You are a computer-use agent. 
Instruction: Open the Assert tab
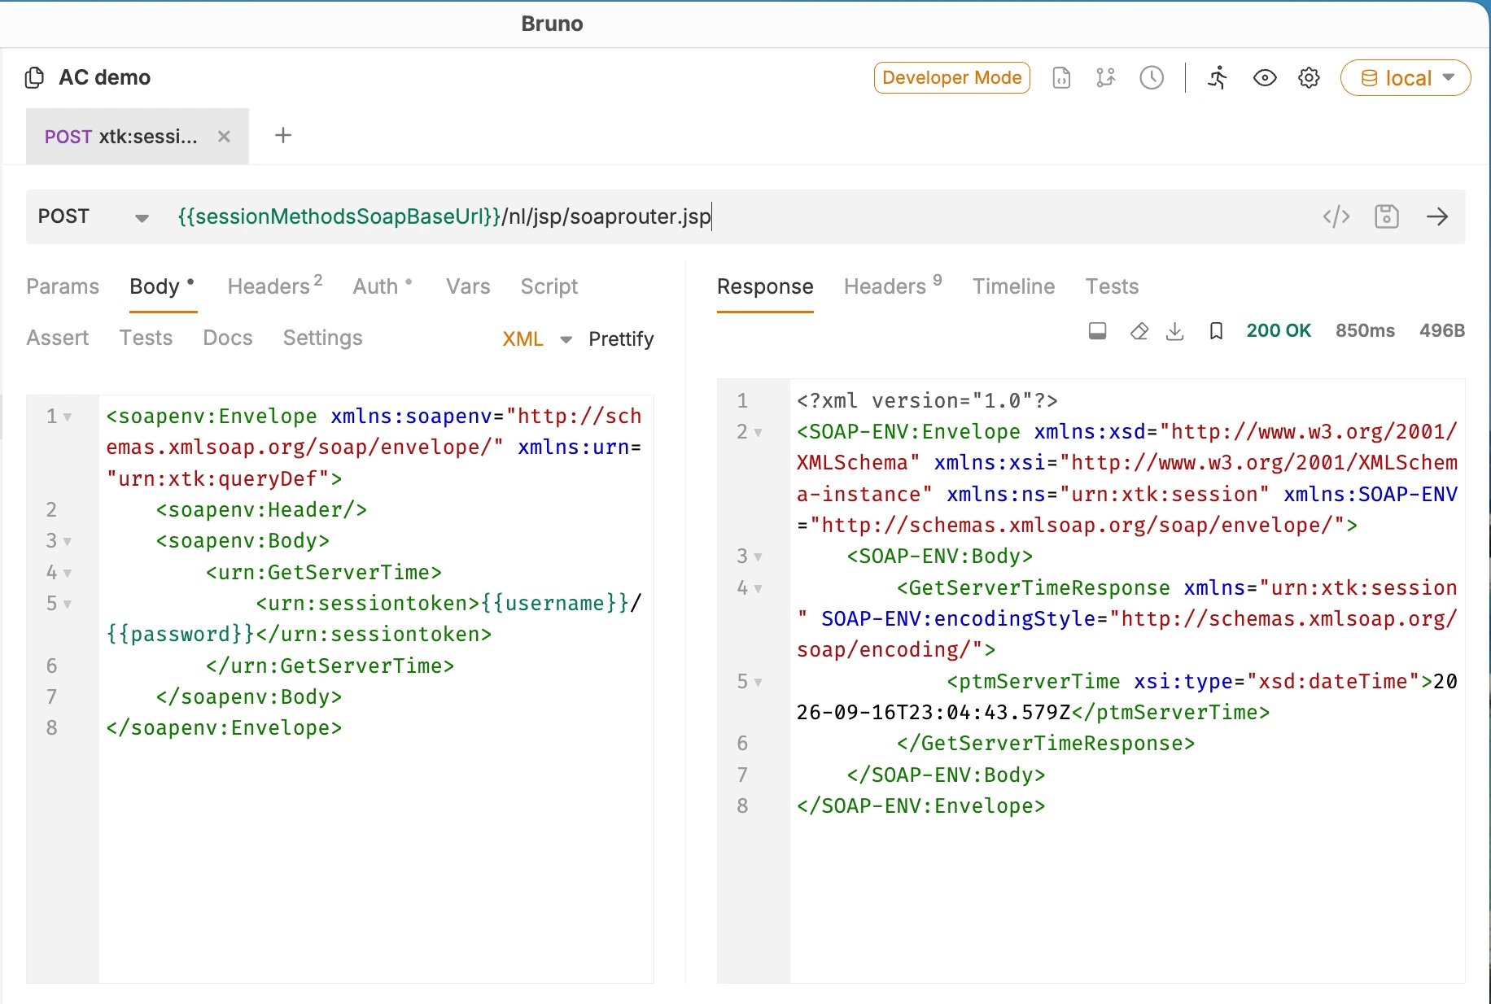57,338
